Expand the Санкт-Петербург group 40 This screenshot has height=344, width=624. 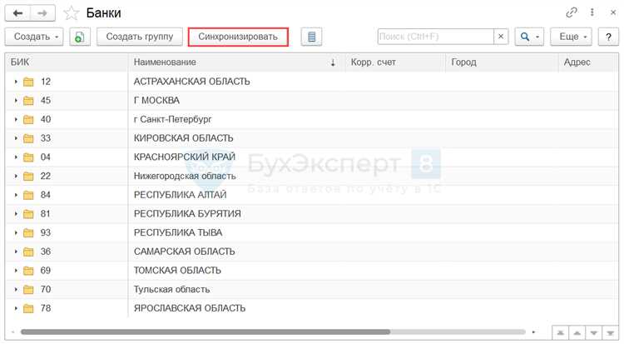pos(16,119)
